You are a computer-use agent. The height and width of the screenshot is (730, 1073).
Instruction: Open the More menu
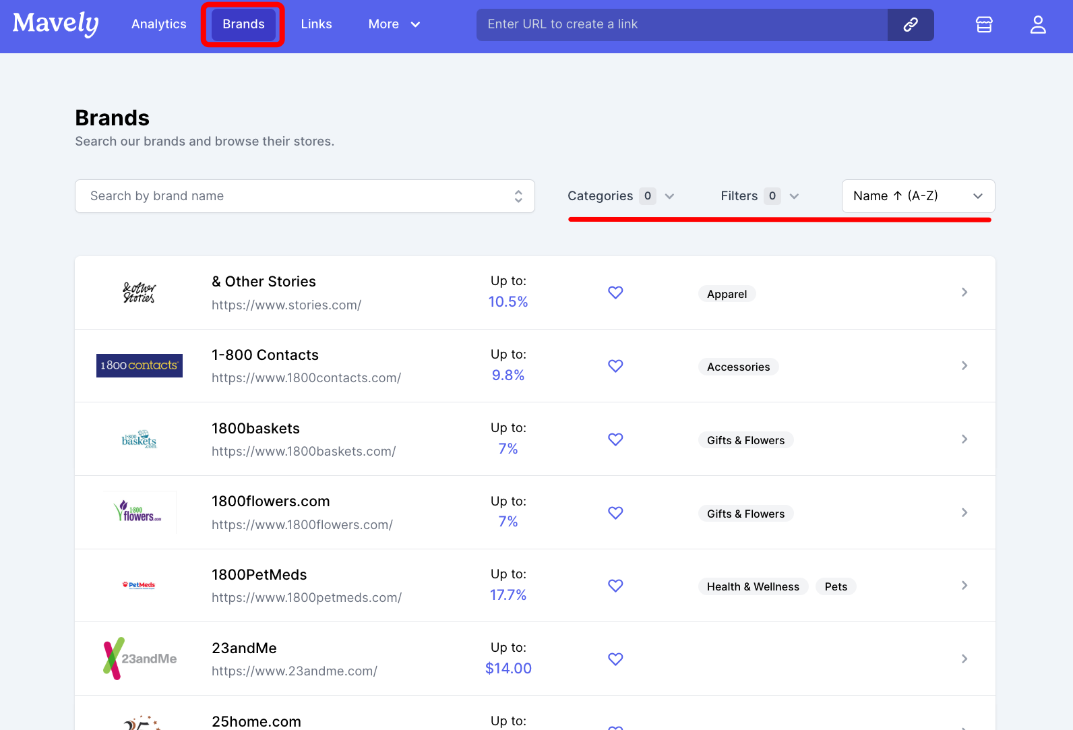click(394, 24)
